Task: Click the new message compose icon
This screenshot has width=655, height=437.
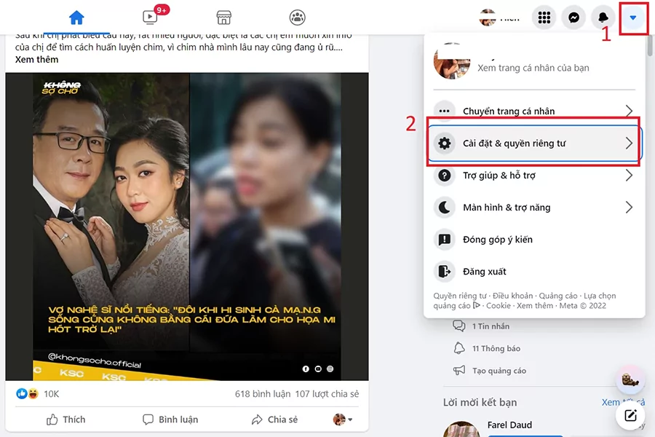Action: (630, 415)
